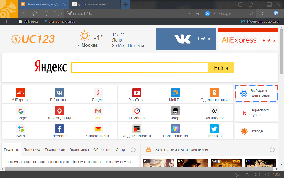The image size is (284, 178).
Task: Open the bookmarks panel book icon
Action: tap(5, 22)
